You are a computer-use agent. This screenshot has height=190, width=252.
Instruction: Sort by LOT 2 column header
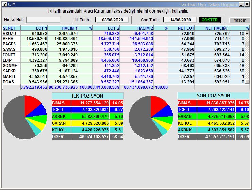tap(106, 28)
